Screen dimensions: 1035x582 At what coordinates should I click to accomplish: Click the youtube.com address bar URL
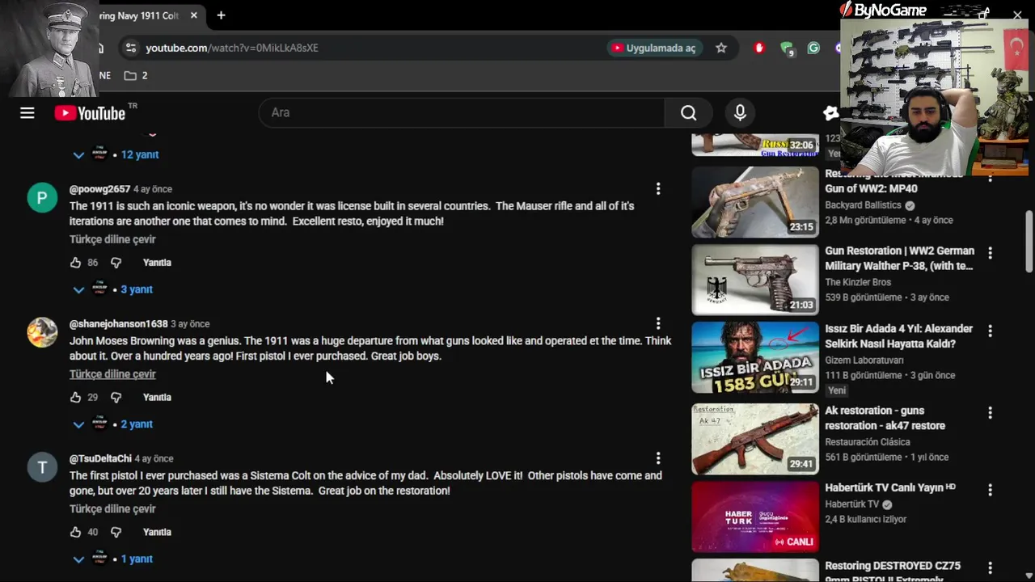[x=231, y=48]
